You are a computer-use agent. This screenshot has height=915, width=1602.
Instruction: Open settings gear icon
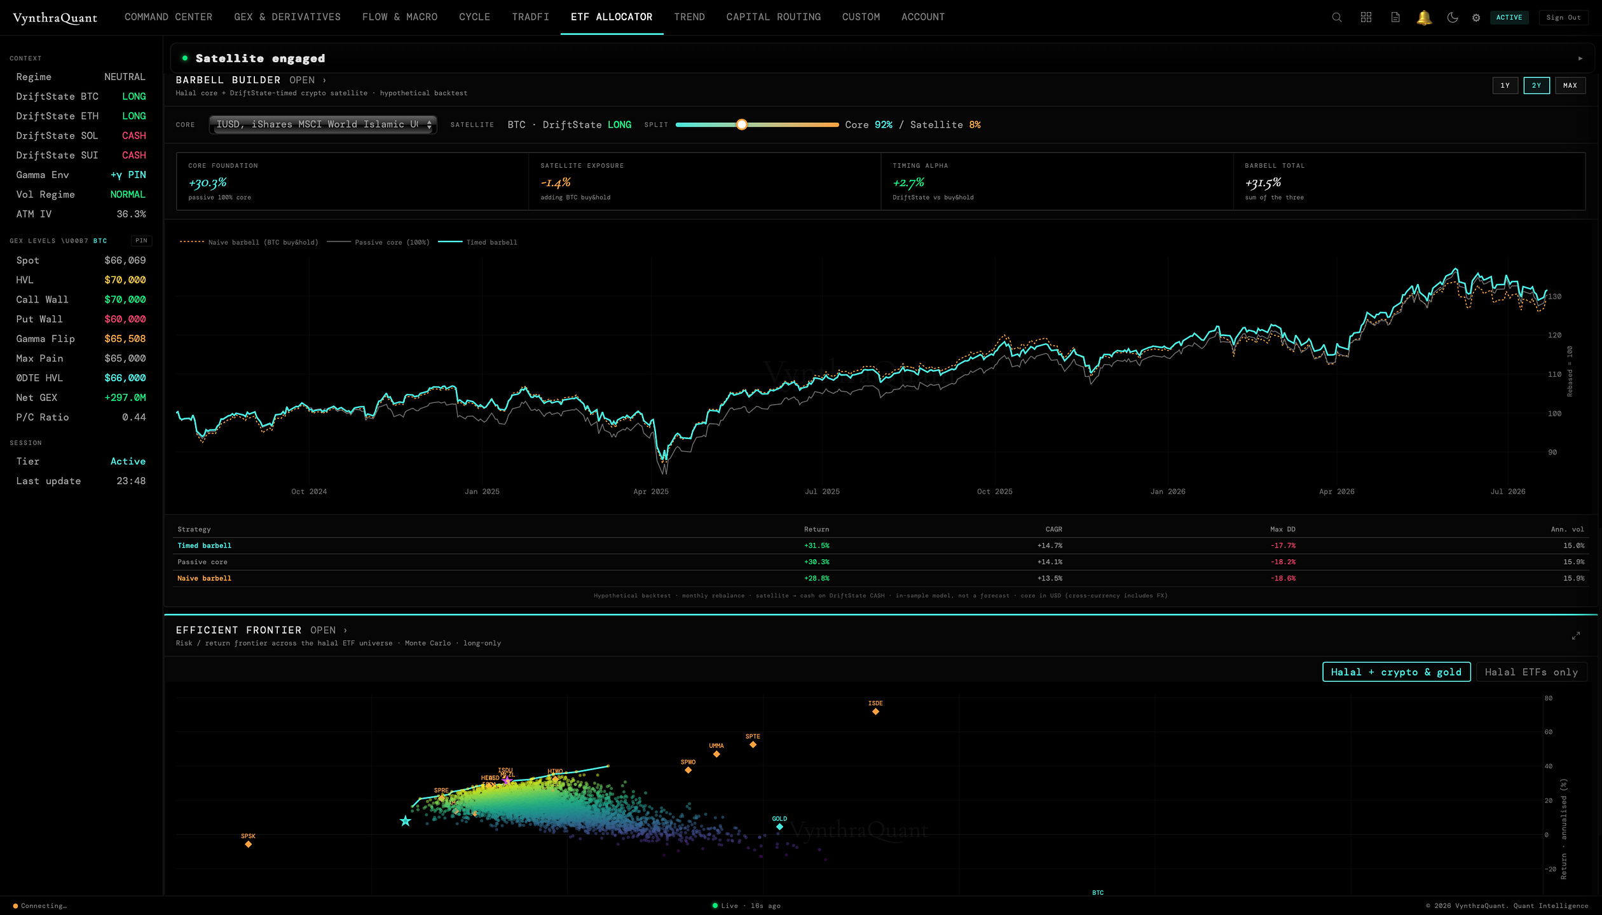tap(1476, 18)
